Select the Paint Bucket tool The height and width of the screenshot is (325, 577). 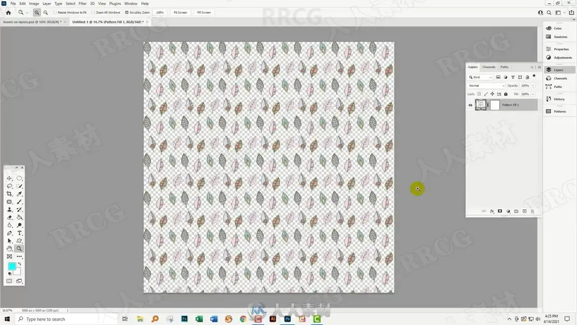point(19,217)
